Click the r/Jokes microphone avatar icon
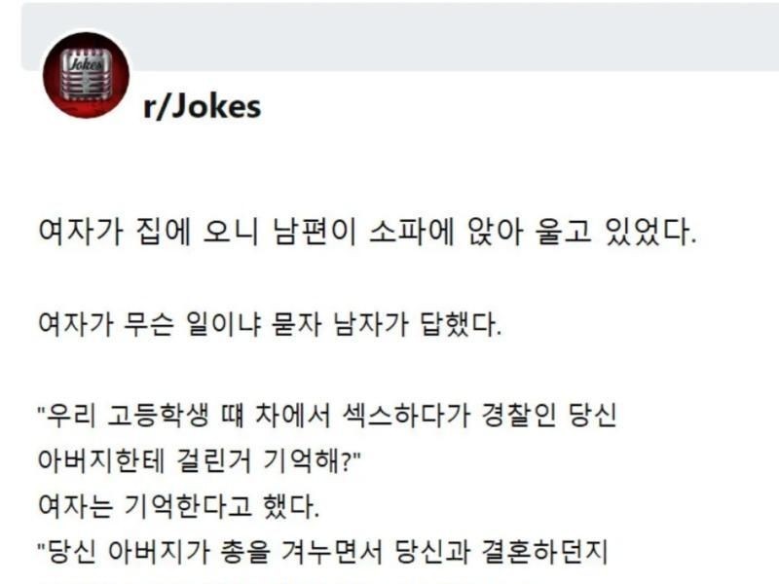The height and width of the screenshot is (584, 779). tap(86, 75)
